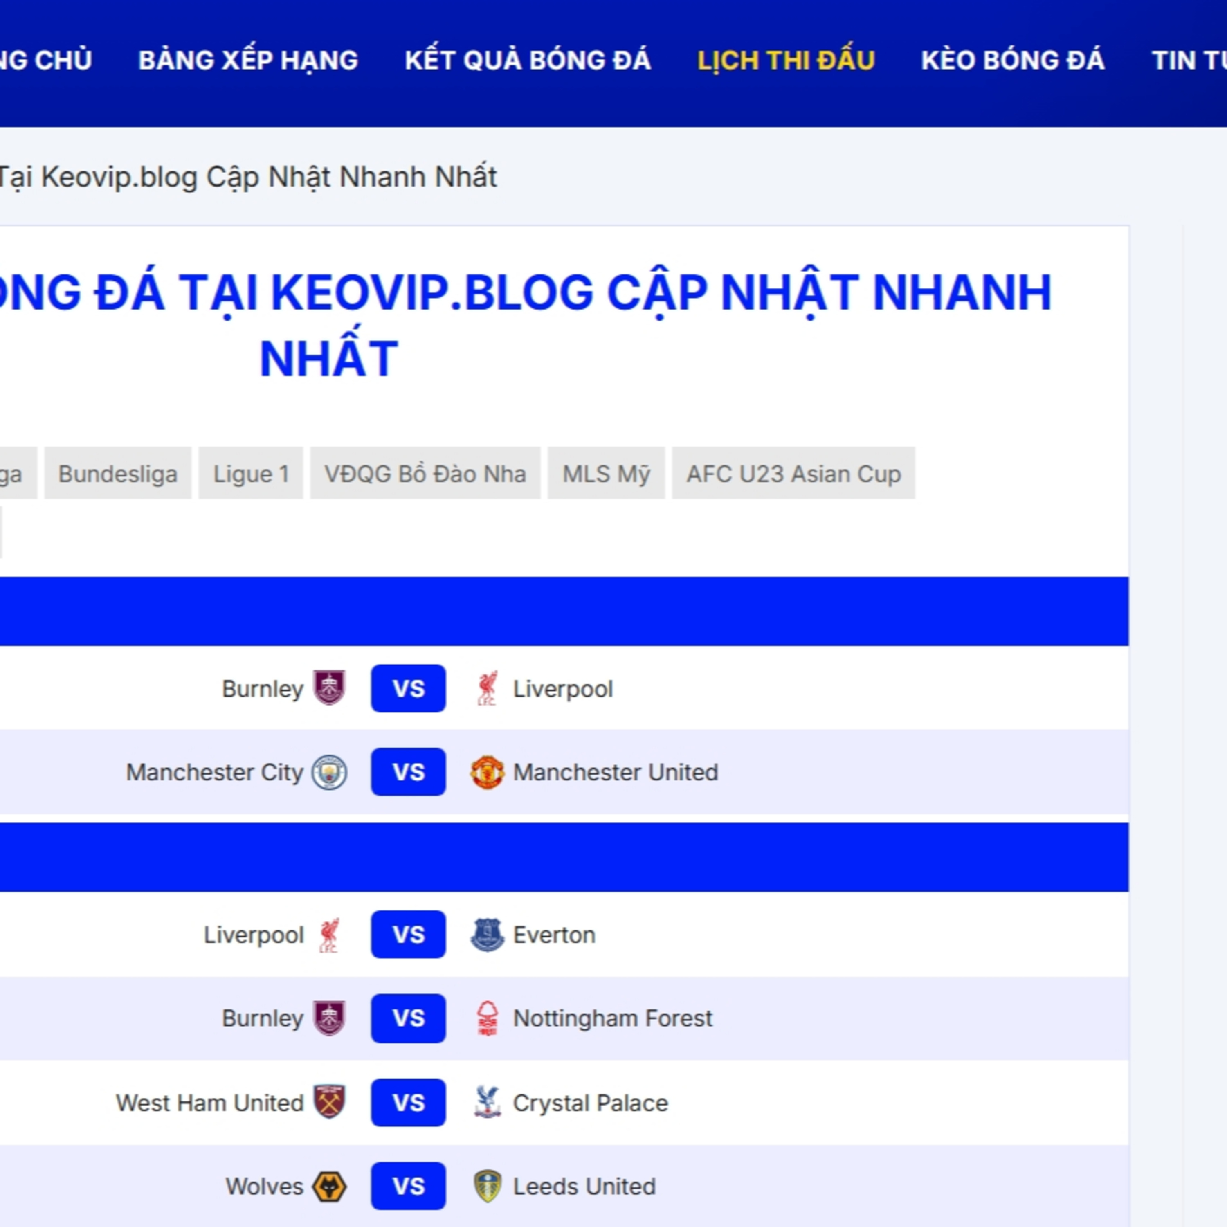
Task: Click the Crystal Palace crest icon
Action: pos(487,1102)
